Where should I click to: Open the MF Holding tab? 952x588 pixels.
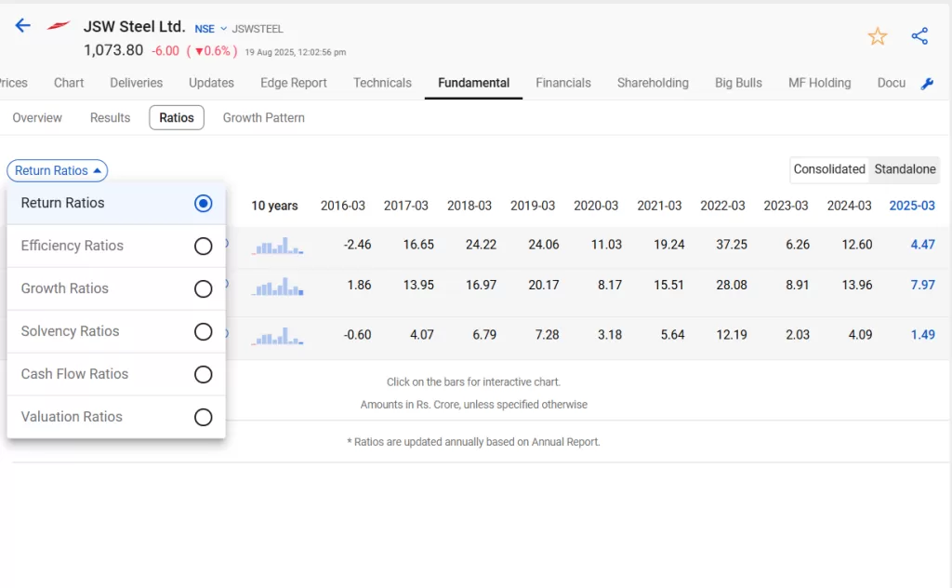820,83
